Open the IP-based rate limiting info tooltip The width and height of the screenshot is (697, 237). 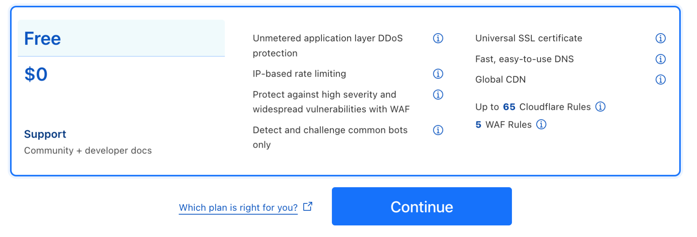click(x=438, y=74)
